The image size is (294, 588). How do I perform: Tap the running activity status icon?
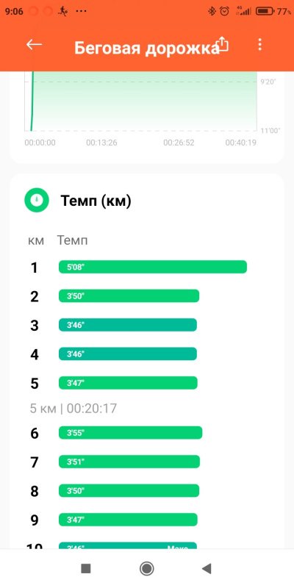coord(62,12)
